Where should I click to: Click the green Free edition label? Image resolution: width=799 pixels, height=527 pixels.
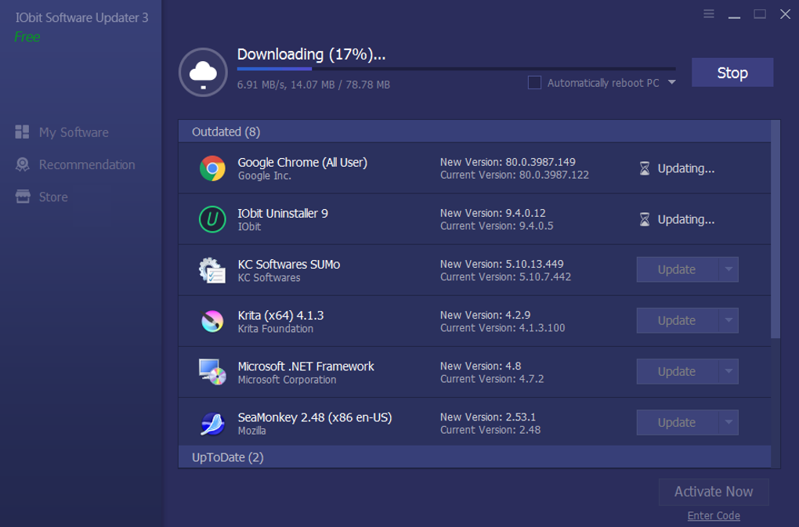tap(27, 37)
